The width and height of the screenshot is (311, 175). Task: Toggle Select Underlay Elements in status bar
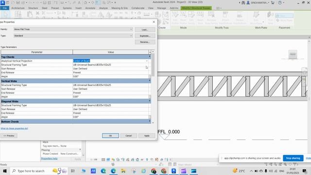point(271,164)
